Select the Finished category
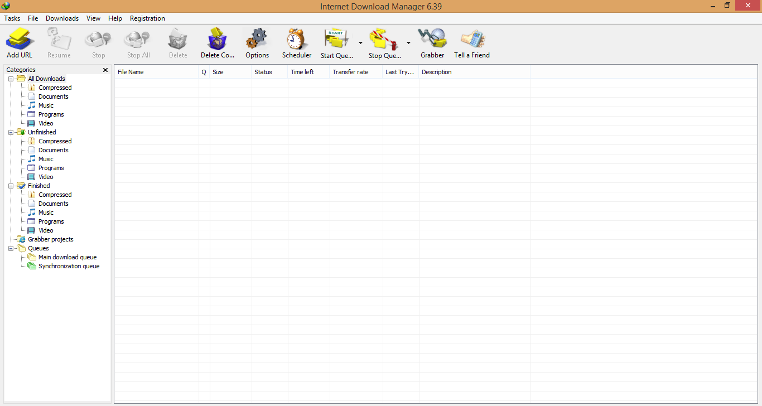This screenshot has width=762, height=406. [x=38, y=186]
